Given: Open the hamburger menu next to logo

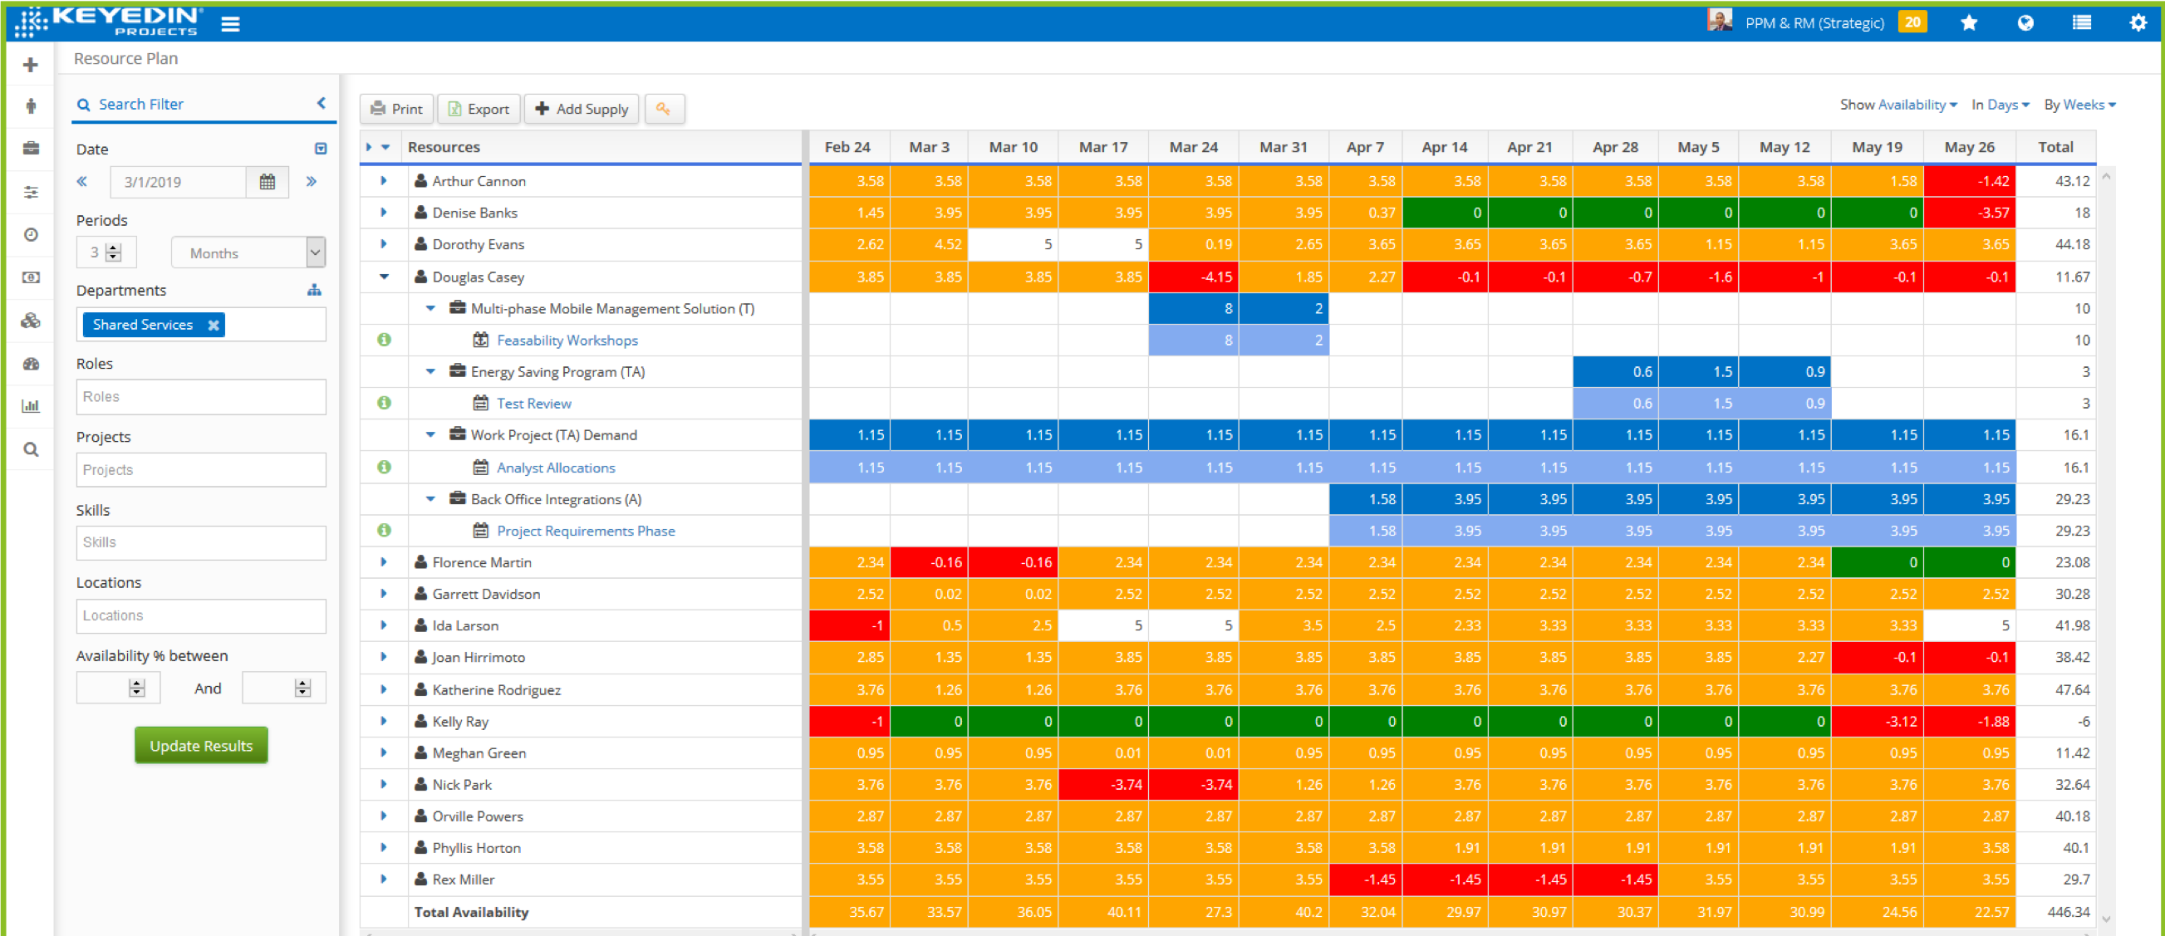Looking at the screenshot, I should [x=230, y=24].
